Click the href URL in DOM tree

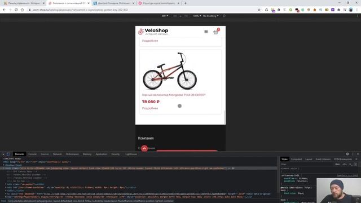point(135,194)
